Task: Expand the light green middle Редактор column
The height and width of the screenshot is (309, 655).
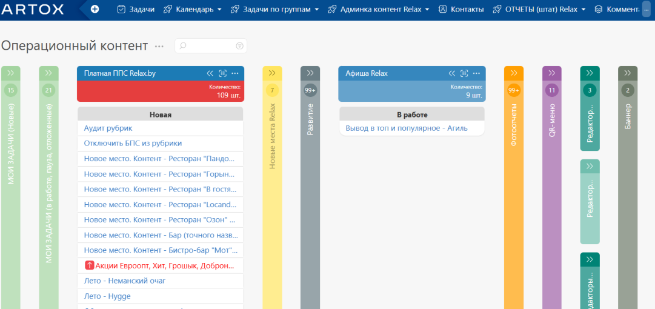Action: (x=590, y=166)
